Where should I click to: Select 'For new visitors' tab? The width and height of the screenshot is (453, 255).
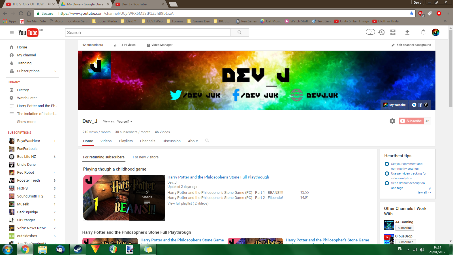[146, 157]
